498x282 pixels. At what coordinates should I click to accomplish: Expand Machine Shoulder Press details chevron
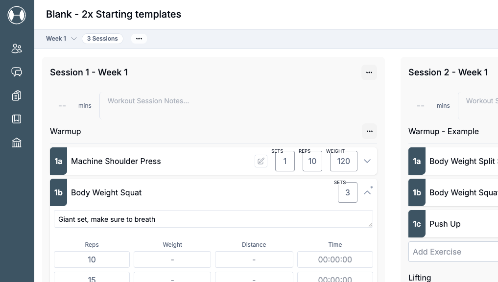point(367,161)
